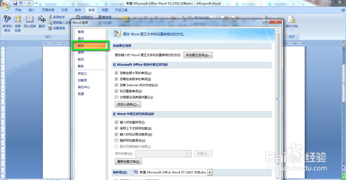Toggle 忽略全部大写的单词 checkbox

[116, 73]
